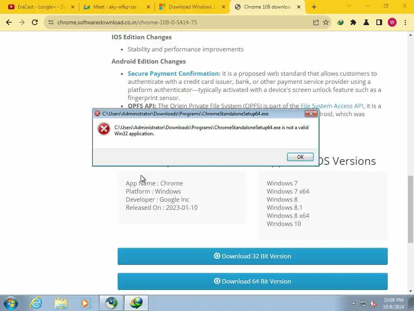Click Download 32 Bit Version button
This screenshot has height=311, width=414.
252,256
